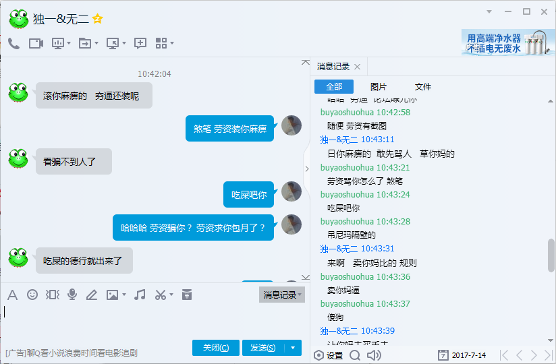Click into the message input field

pyautogui.click(x=155, y=320)
